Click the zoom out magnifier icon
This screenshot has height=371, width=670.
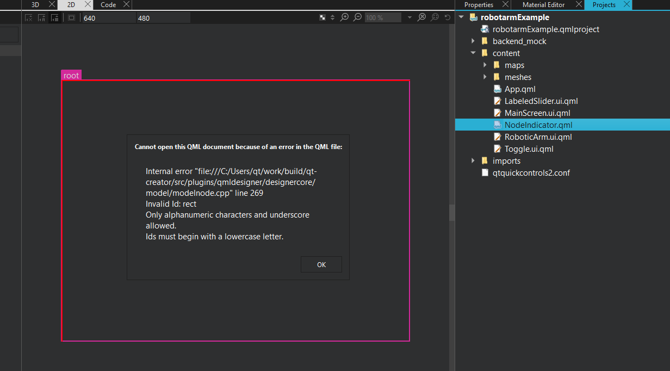(357, 17)
